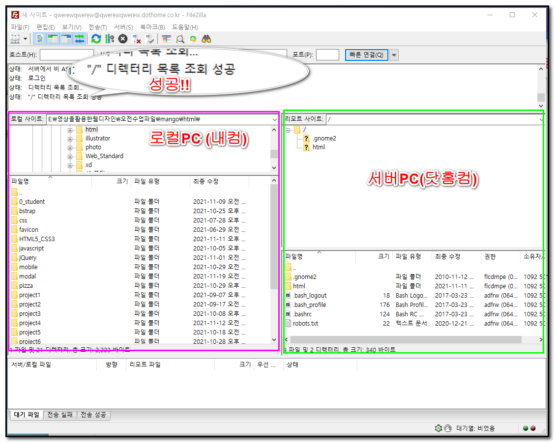Cancel current operation with the X icon
The width and height of the screenshot is (555, 443).
tap(123, 39)
